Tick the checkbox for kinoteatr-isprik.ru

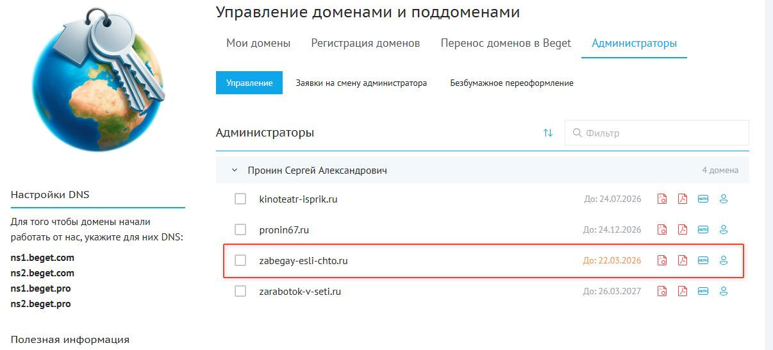[240, 199]
